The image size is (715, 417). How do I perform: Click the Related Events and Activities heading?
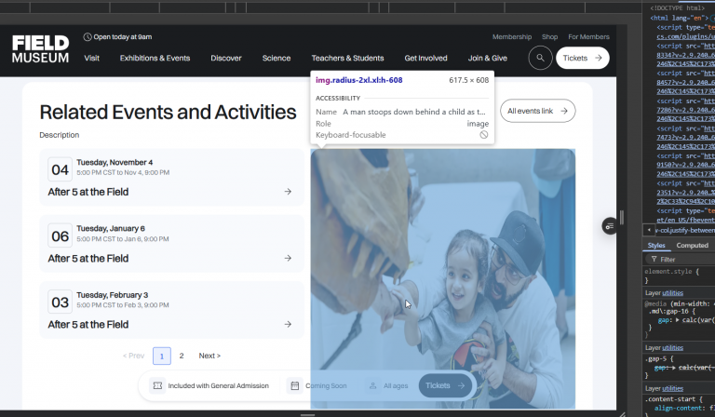(x=168, y=112)
